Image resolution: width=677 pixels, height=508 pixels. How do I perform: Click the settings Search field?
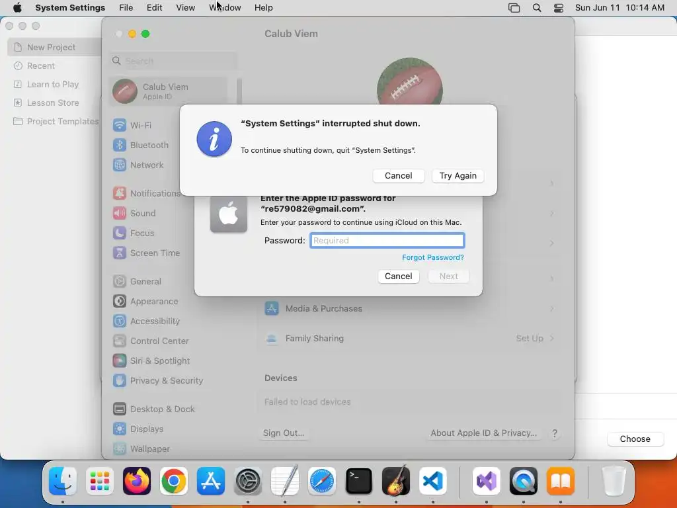173,61
